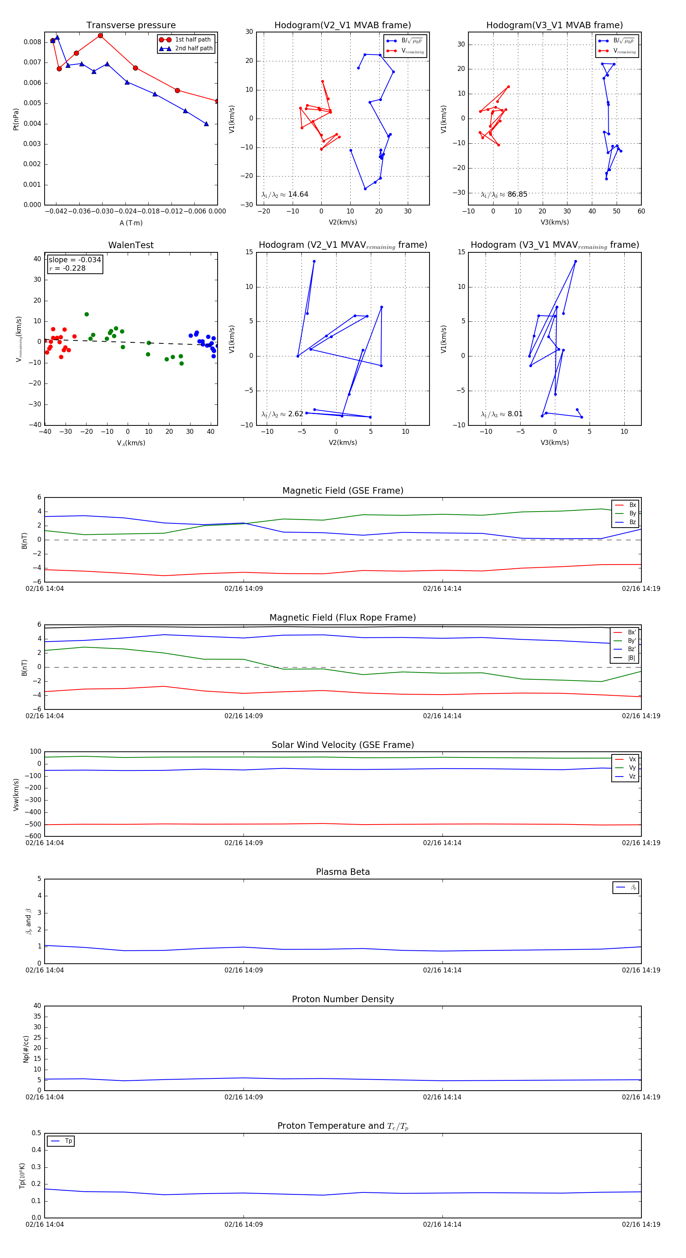
Task: Click the "Plasma Beta" plot title
Action: click(343, 872)
